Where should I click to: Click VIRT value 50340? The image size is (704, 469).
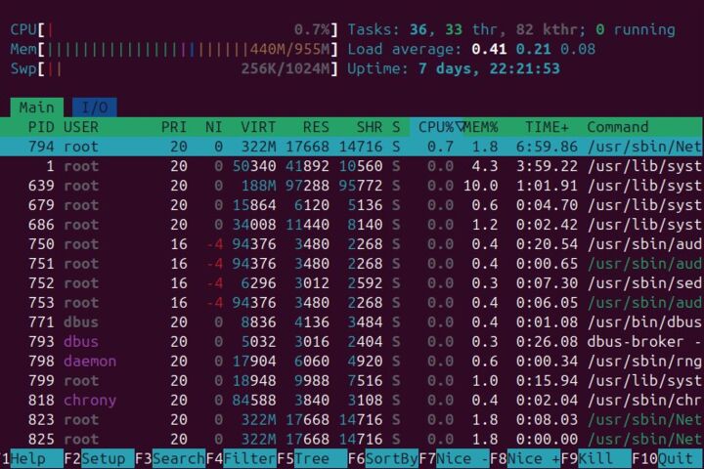coord(254,166)
